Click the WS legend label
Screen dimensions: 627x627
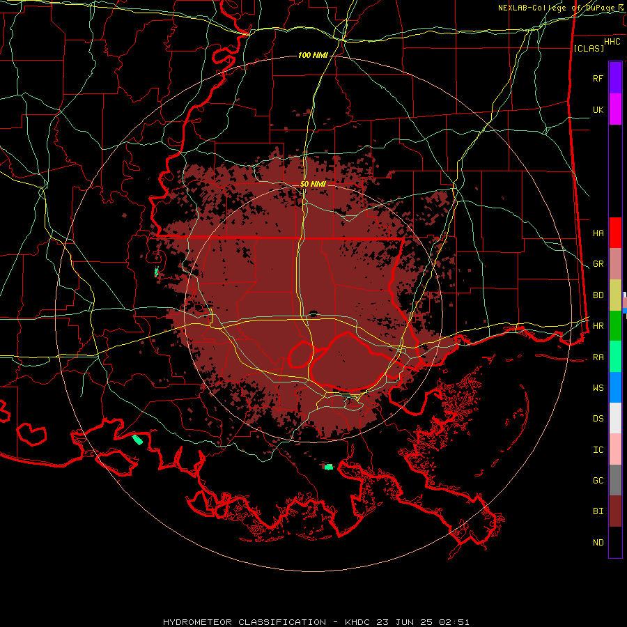(x=598, y=387)
